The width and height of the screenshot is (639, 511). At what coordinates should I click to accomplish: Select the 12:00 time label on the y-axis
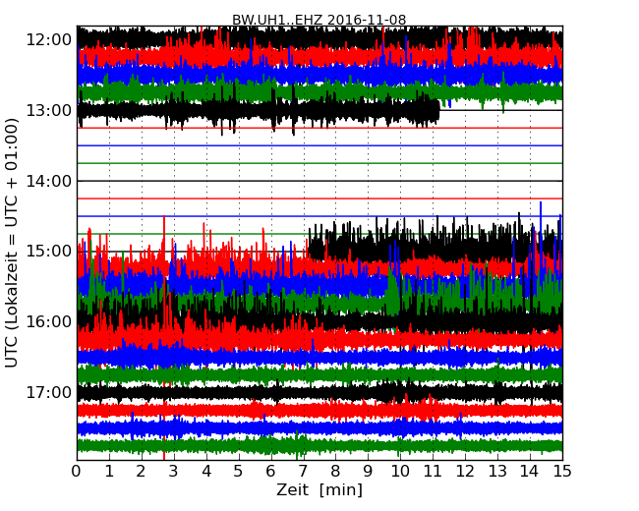coord(49,39)
